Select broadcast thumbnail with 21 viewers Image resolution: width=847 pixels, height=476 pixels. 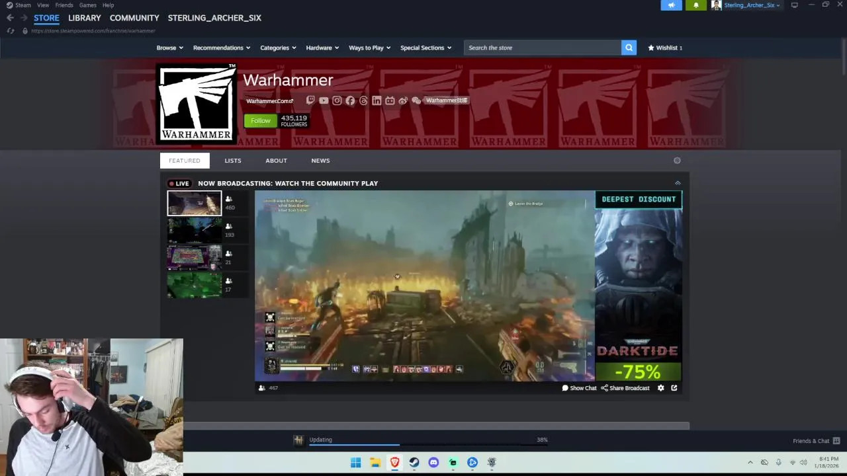(195, 258)
